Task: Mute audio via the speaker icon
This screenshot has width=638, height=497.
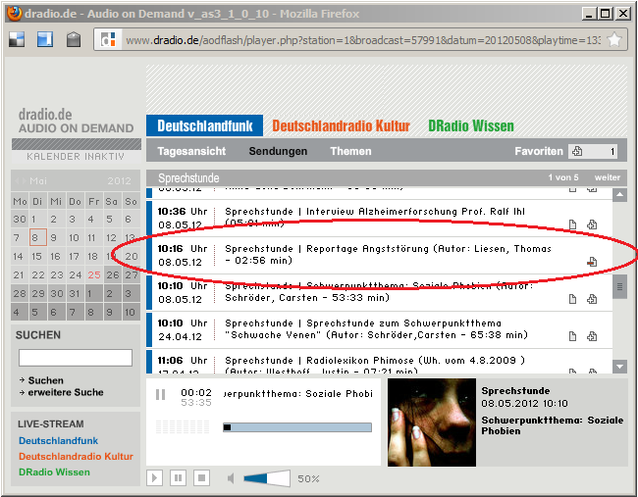Action: pos(231,478)
